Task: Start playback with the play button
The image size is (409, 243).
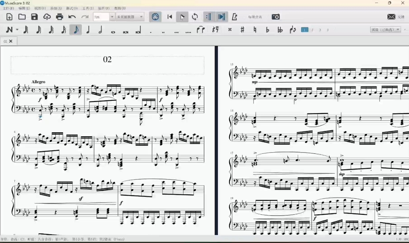Action: [182, 17]
